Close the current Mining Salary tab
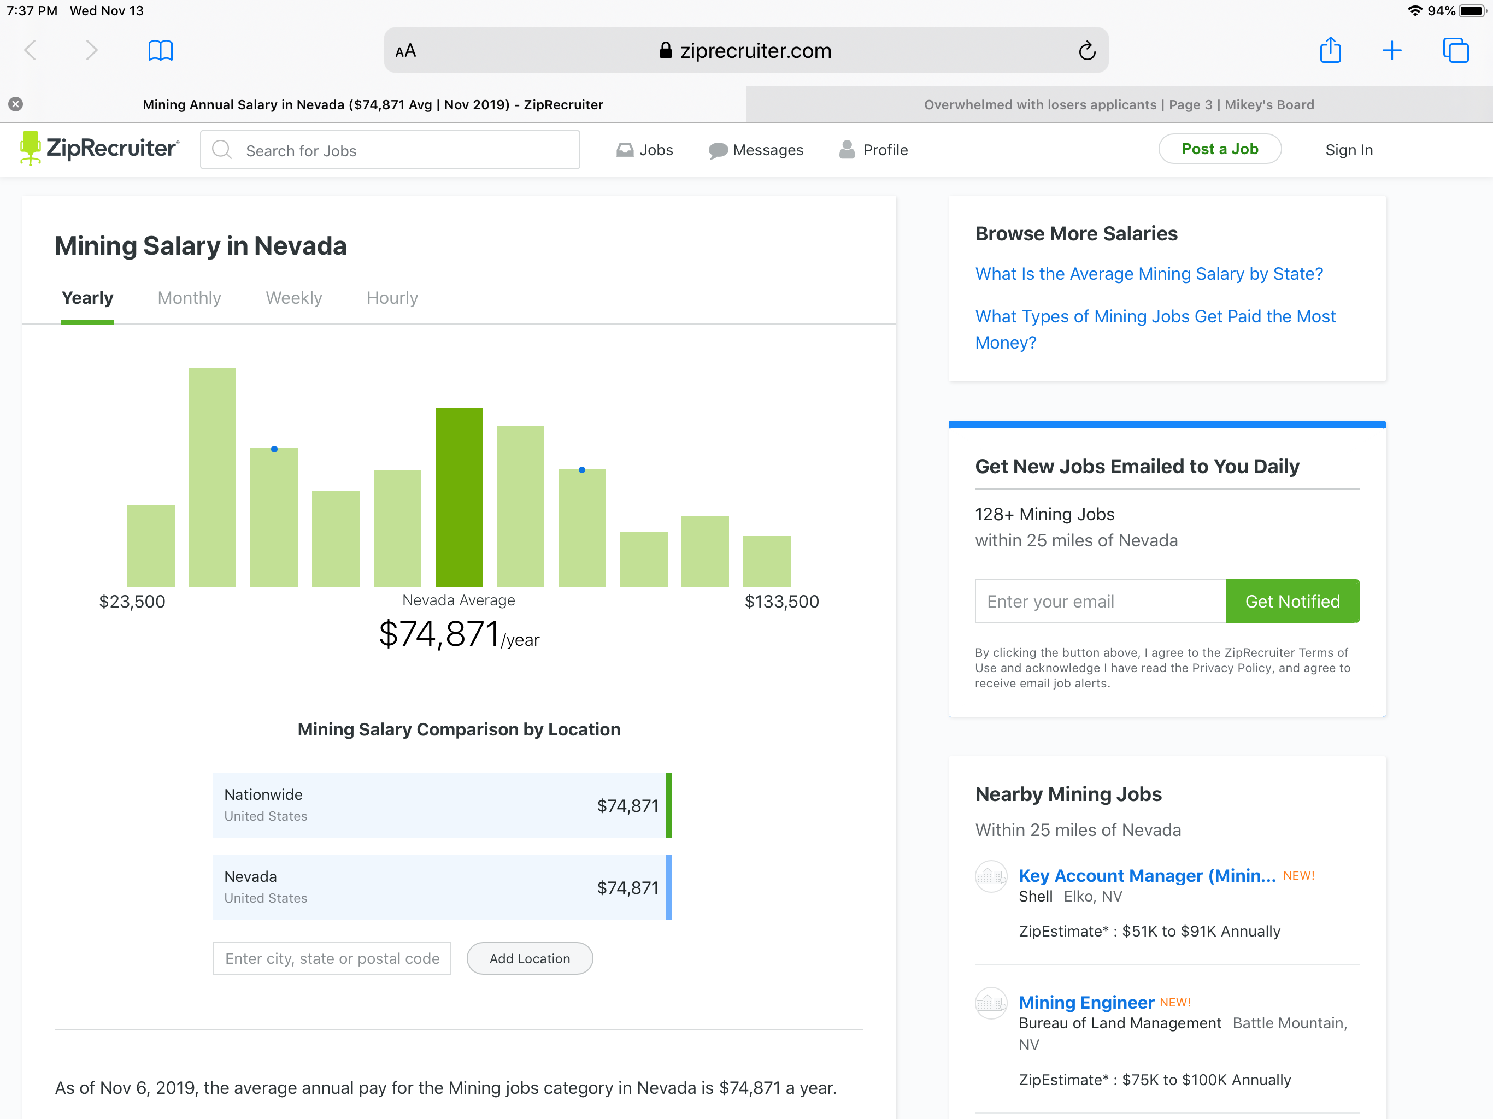The image size is (1493, 1119). [x=15, y=104]
